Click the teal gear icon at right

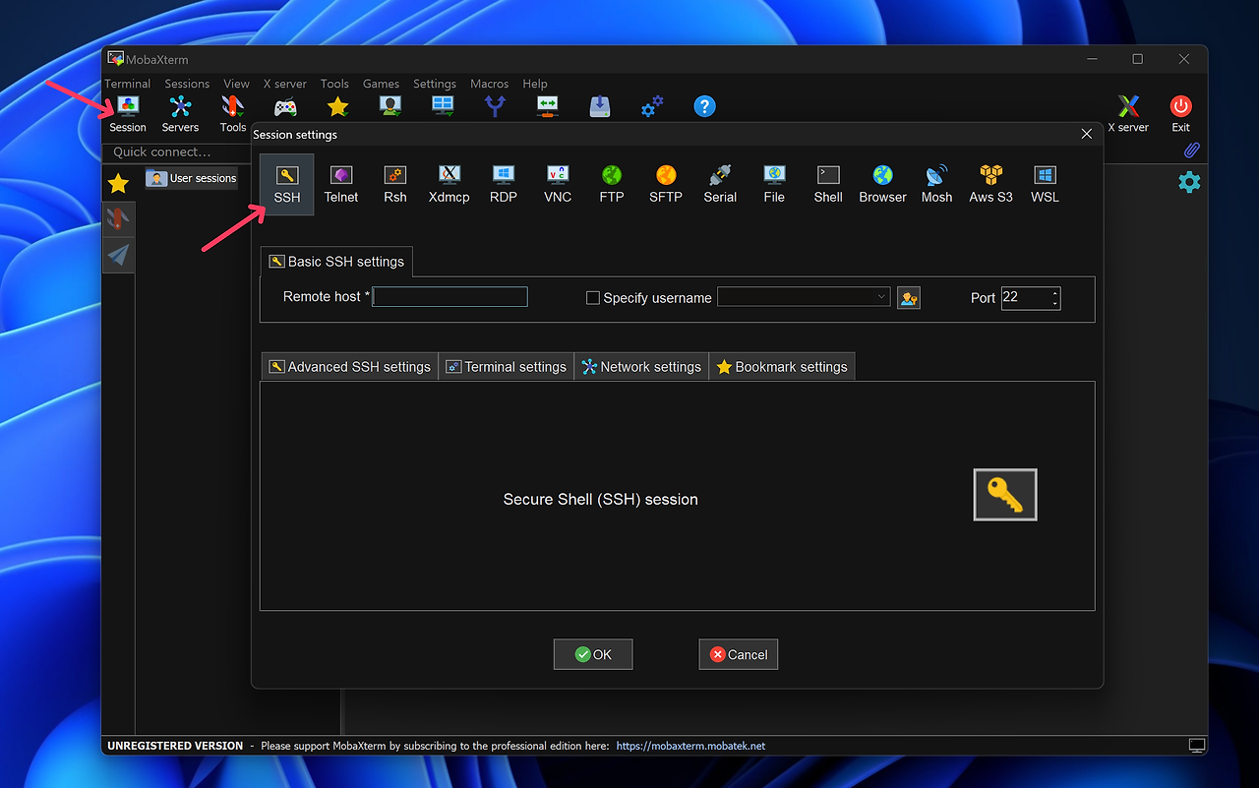pyautogui.click(x=1189, y=182)
